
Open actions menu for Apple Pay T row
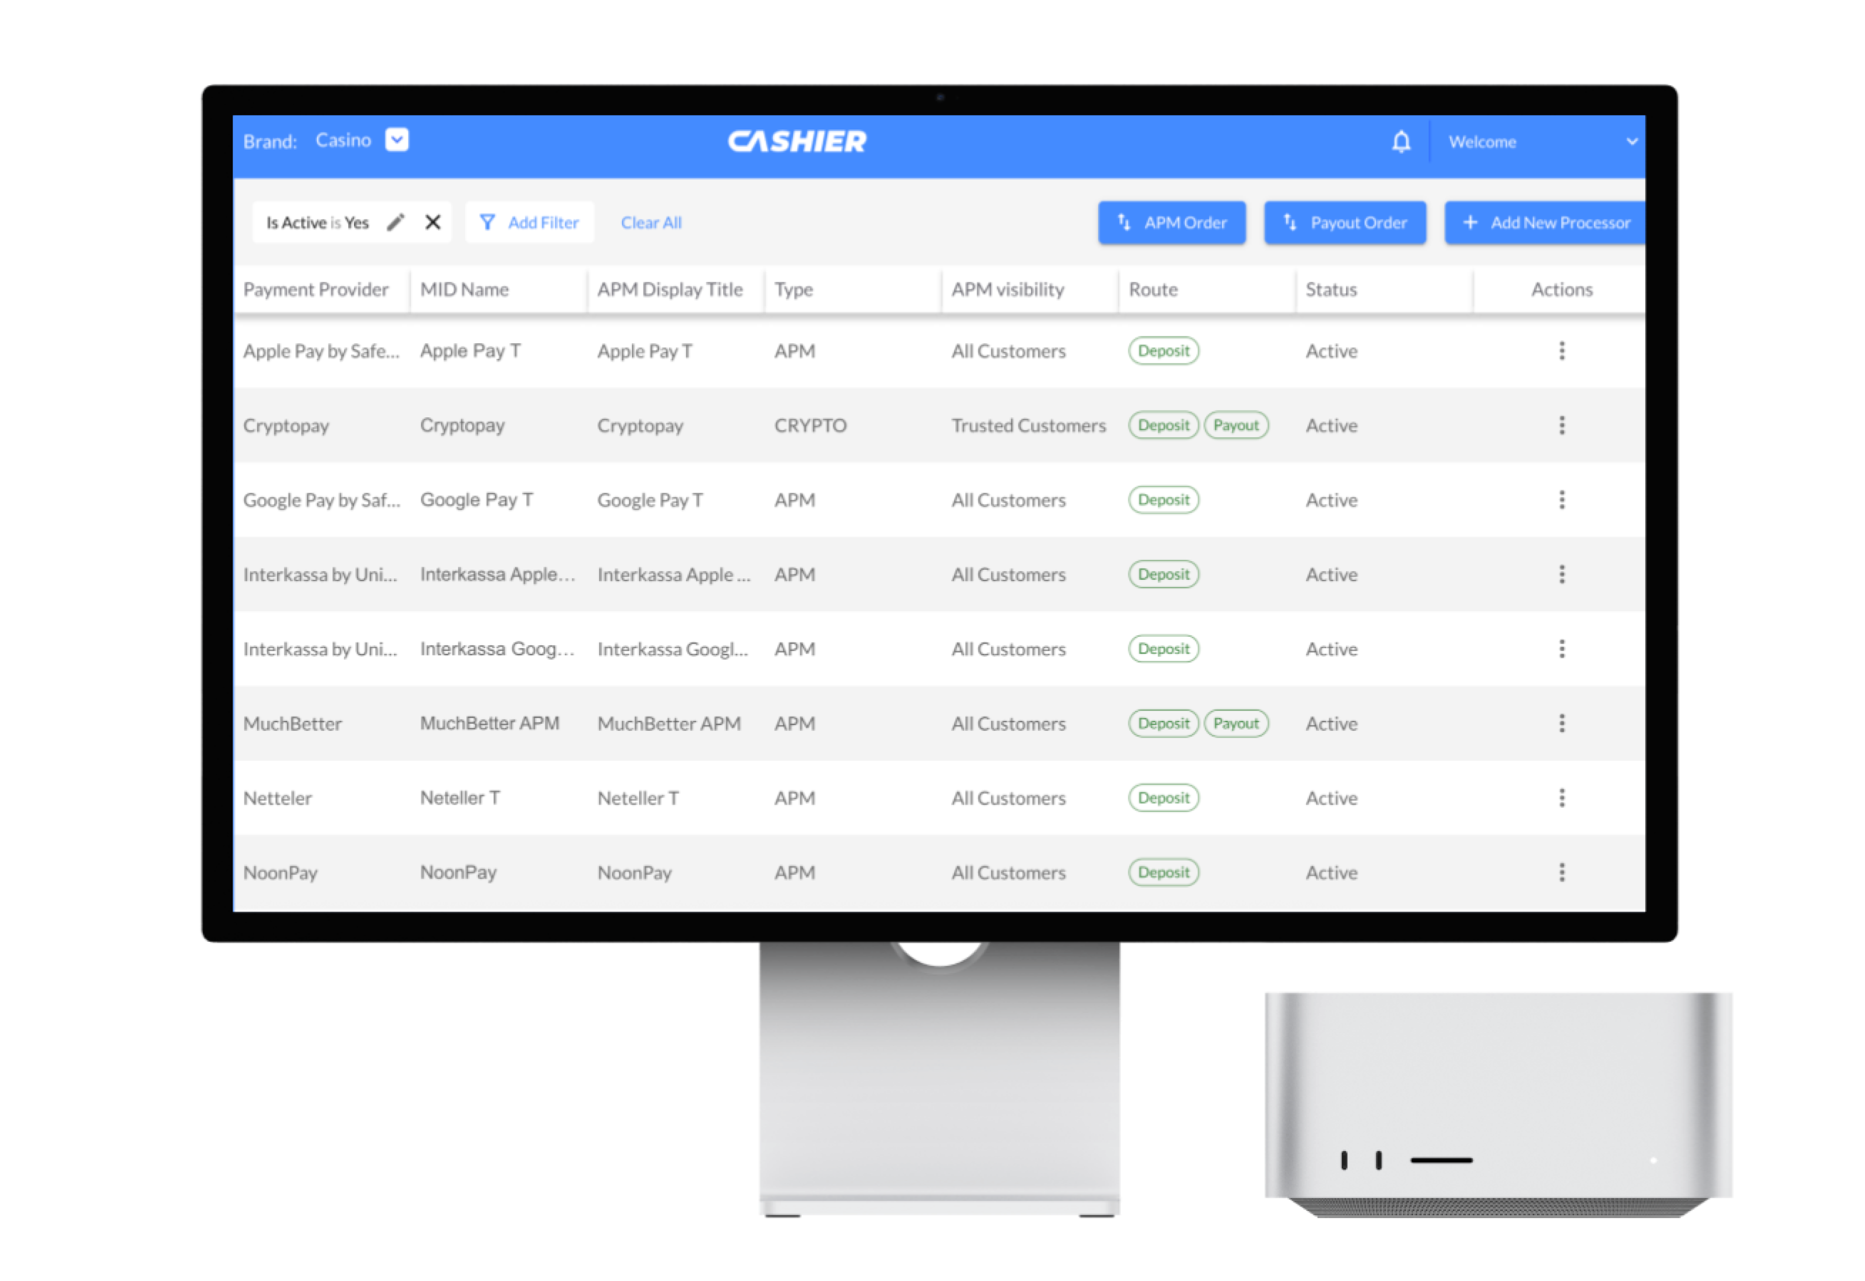click(x=1561, y=351)
